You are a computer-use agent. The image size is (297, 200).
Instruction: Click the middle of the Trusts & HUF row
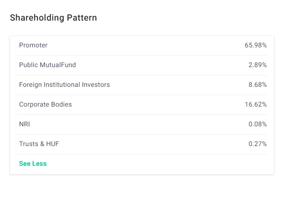(x=142, y=144)
